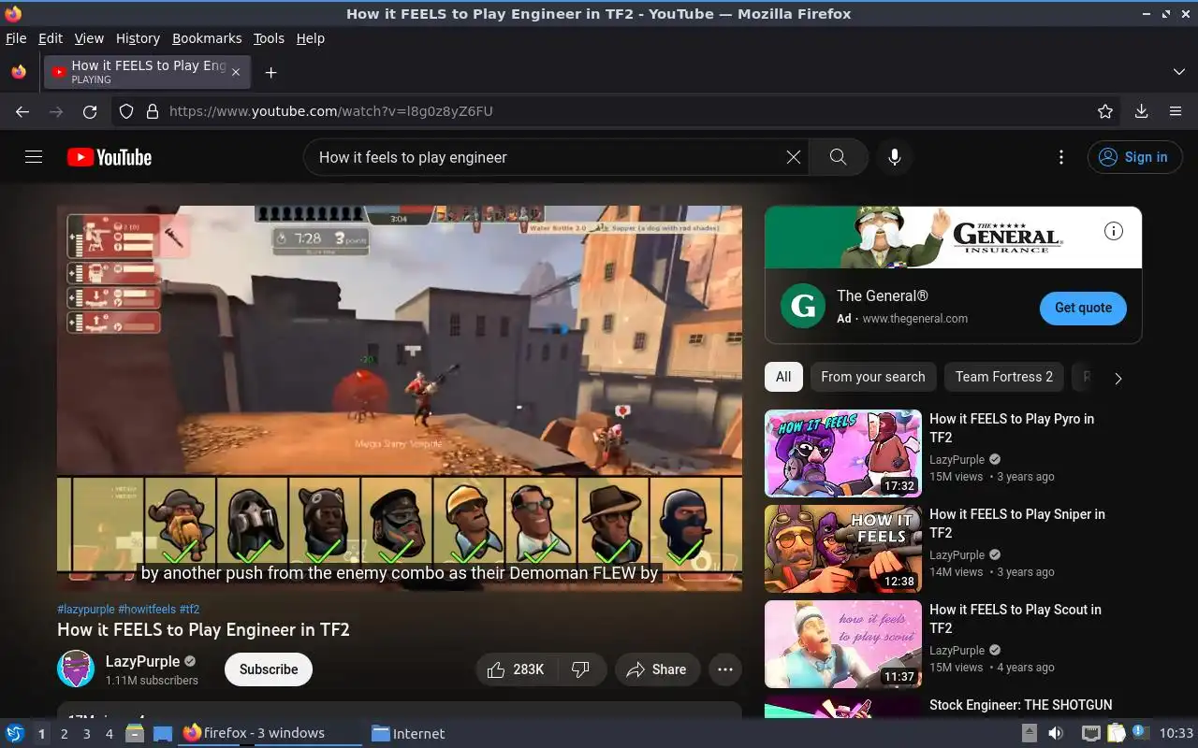Image resolution: width=1198 pixels, height=748 pixels.
Task: Open YouTube settings three-dot menu
Action: pos(1060,157)
